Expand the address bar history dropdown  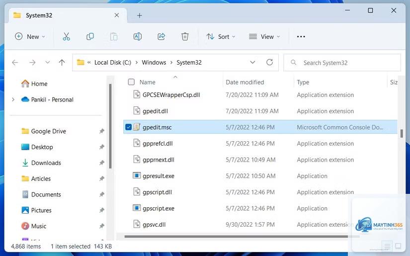tap(252, 62)
